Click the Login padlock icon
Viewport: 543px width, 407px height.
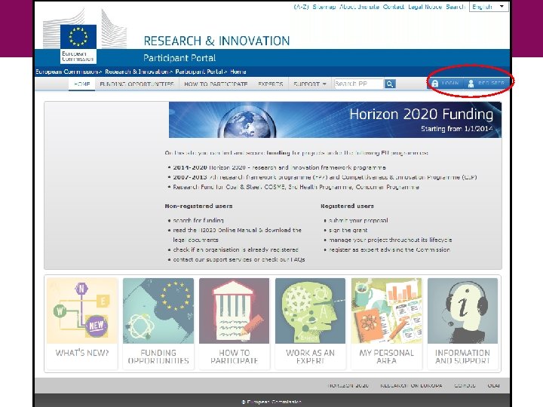click(x=434, y=84)
